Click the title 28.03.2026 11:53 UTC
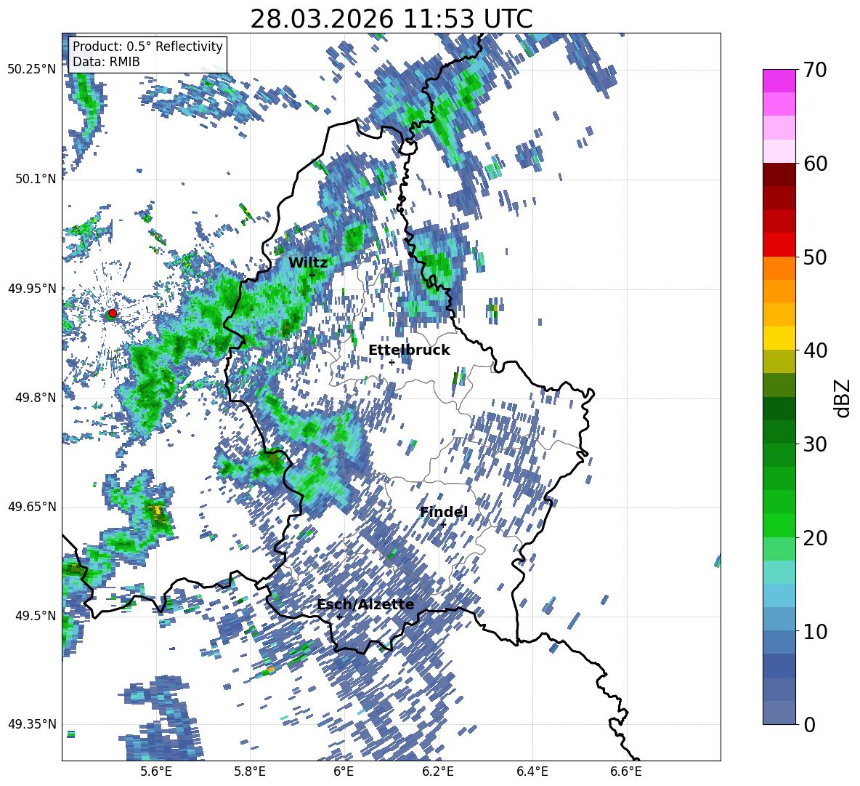This screenshot has height=786, width=860. pos(392,20)
